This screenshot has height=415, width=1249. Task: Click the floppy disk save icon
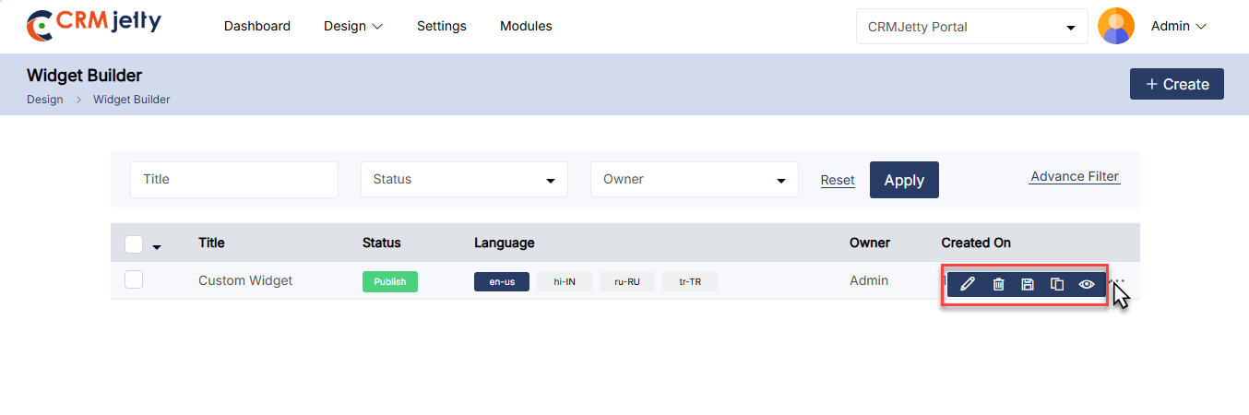tap(1027, 284)
